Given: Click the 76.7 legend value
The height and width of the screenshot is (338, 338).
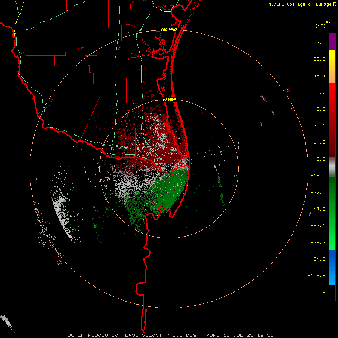Looking at the screenshot, I should point(320,75).
